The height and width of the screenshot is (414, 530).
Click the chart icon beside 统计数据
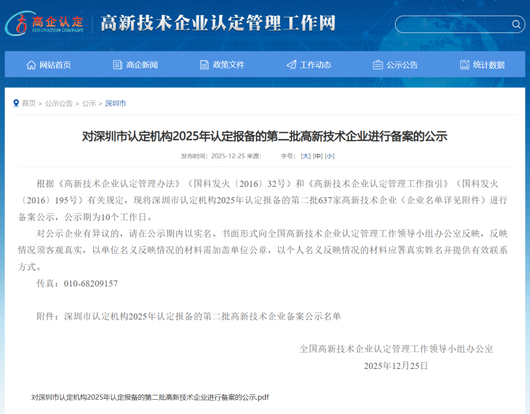(x=465, y=65)
